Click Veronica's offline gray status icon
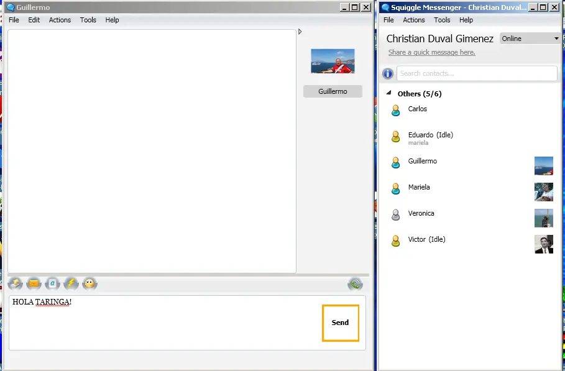565x371 pixels. pos(396,214)
